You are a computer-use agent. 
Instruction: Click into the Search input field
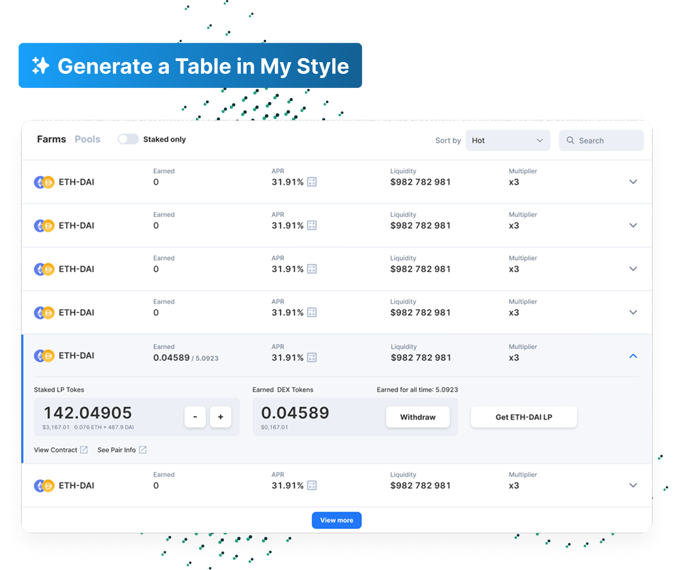(607, 141)
